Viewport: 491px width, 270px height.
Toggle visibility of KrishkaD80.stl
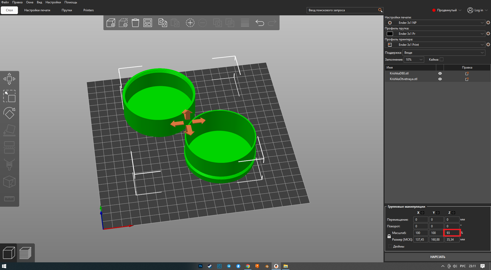point(440,73)
